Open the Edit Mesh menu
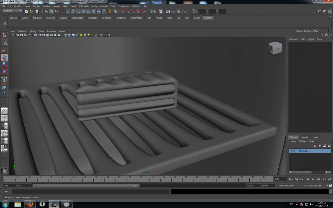The height and width of the screenshot is (208, 333). (84, 6)
